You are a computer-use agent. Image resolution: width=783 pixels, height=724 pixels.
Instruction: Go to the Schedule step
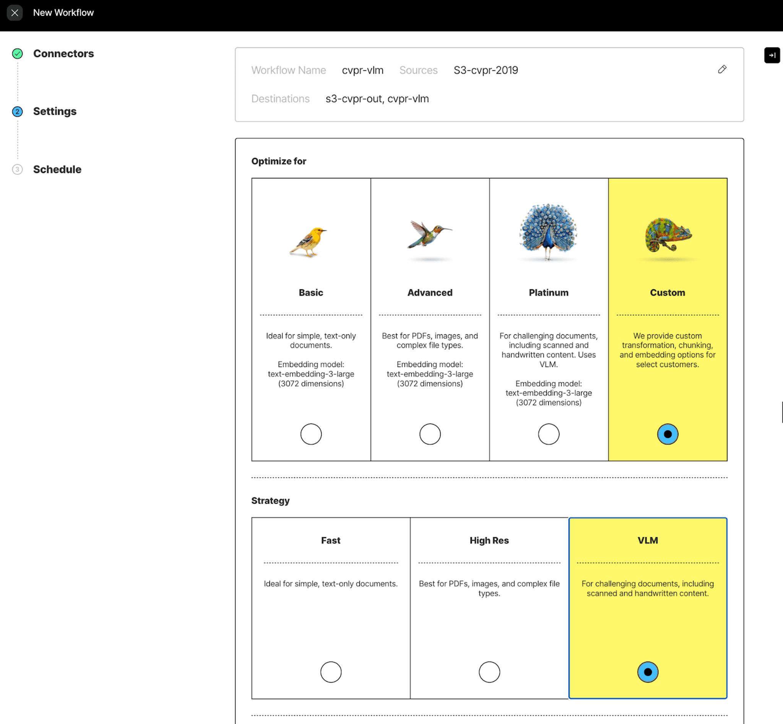pos(57,169)
